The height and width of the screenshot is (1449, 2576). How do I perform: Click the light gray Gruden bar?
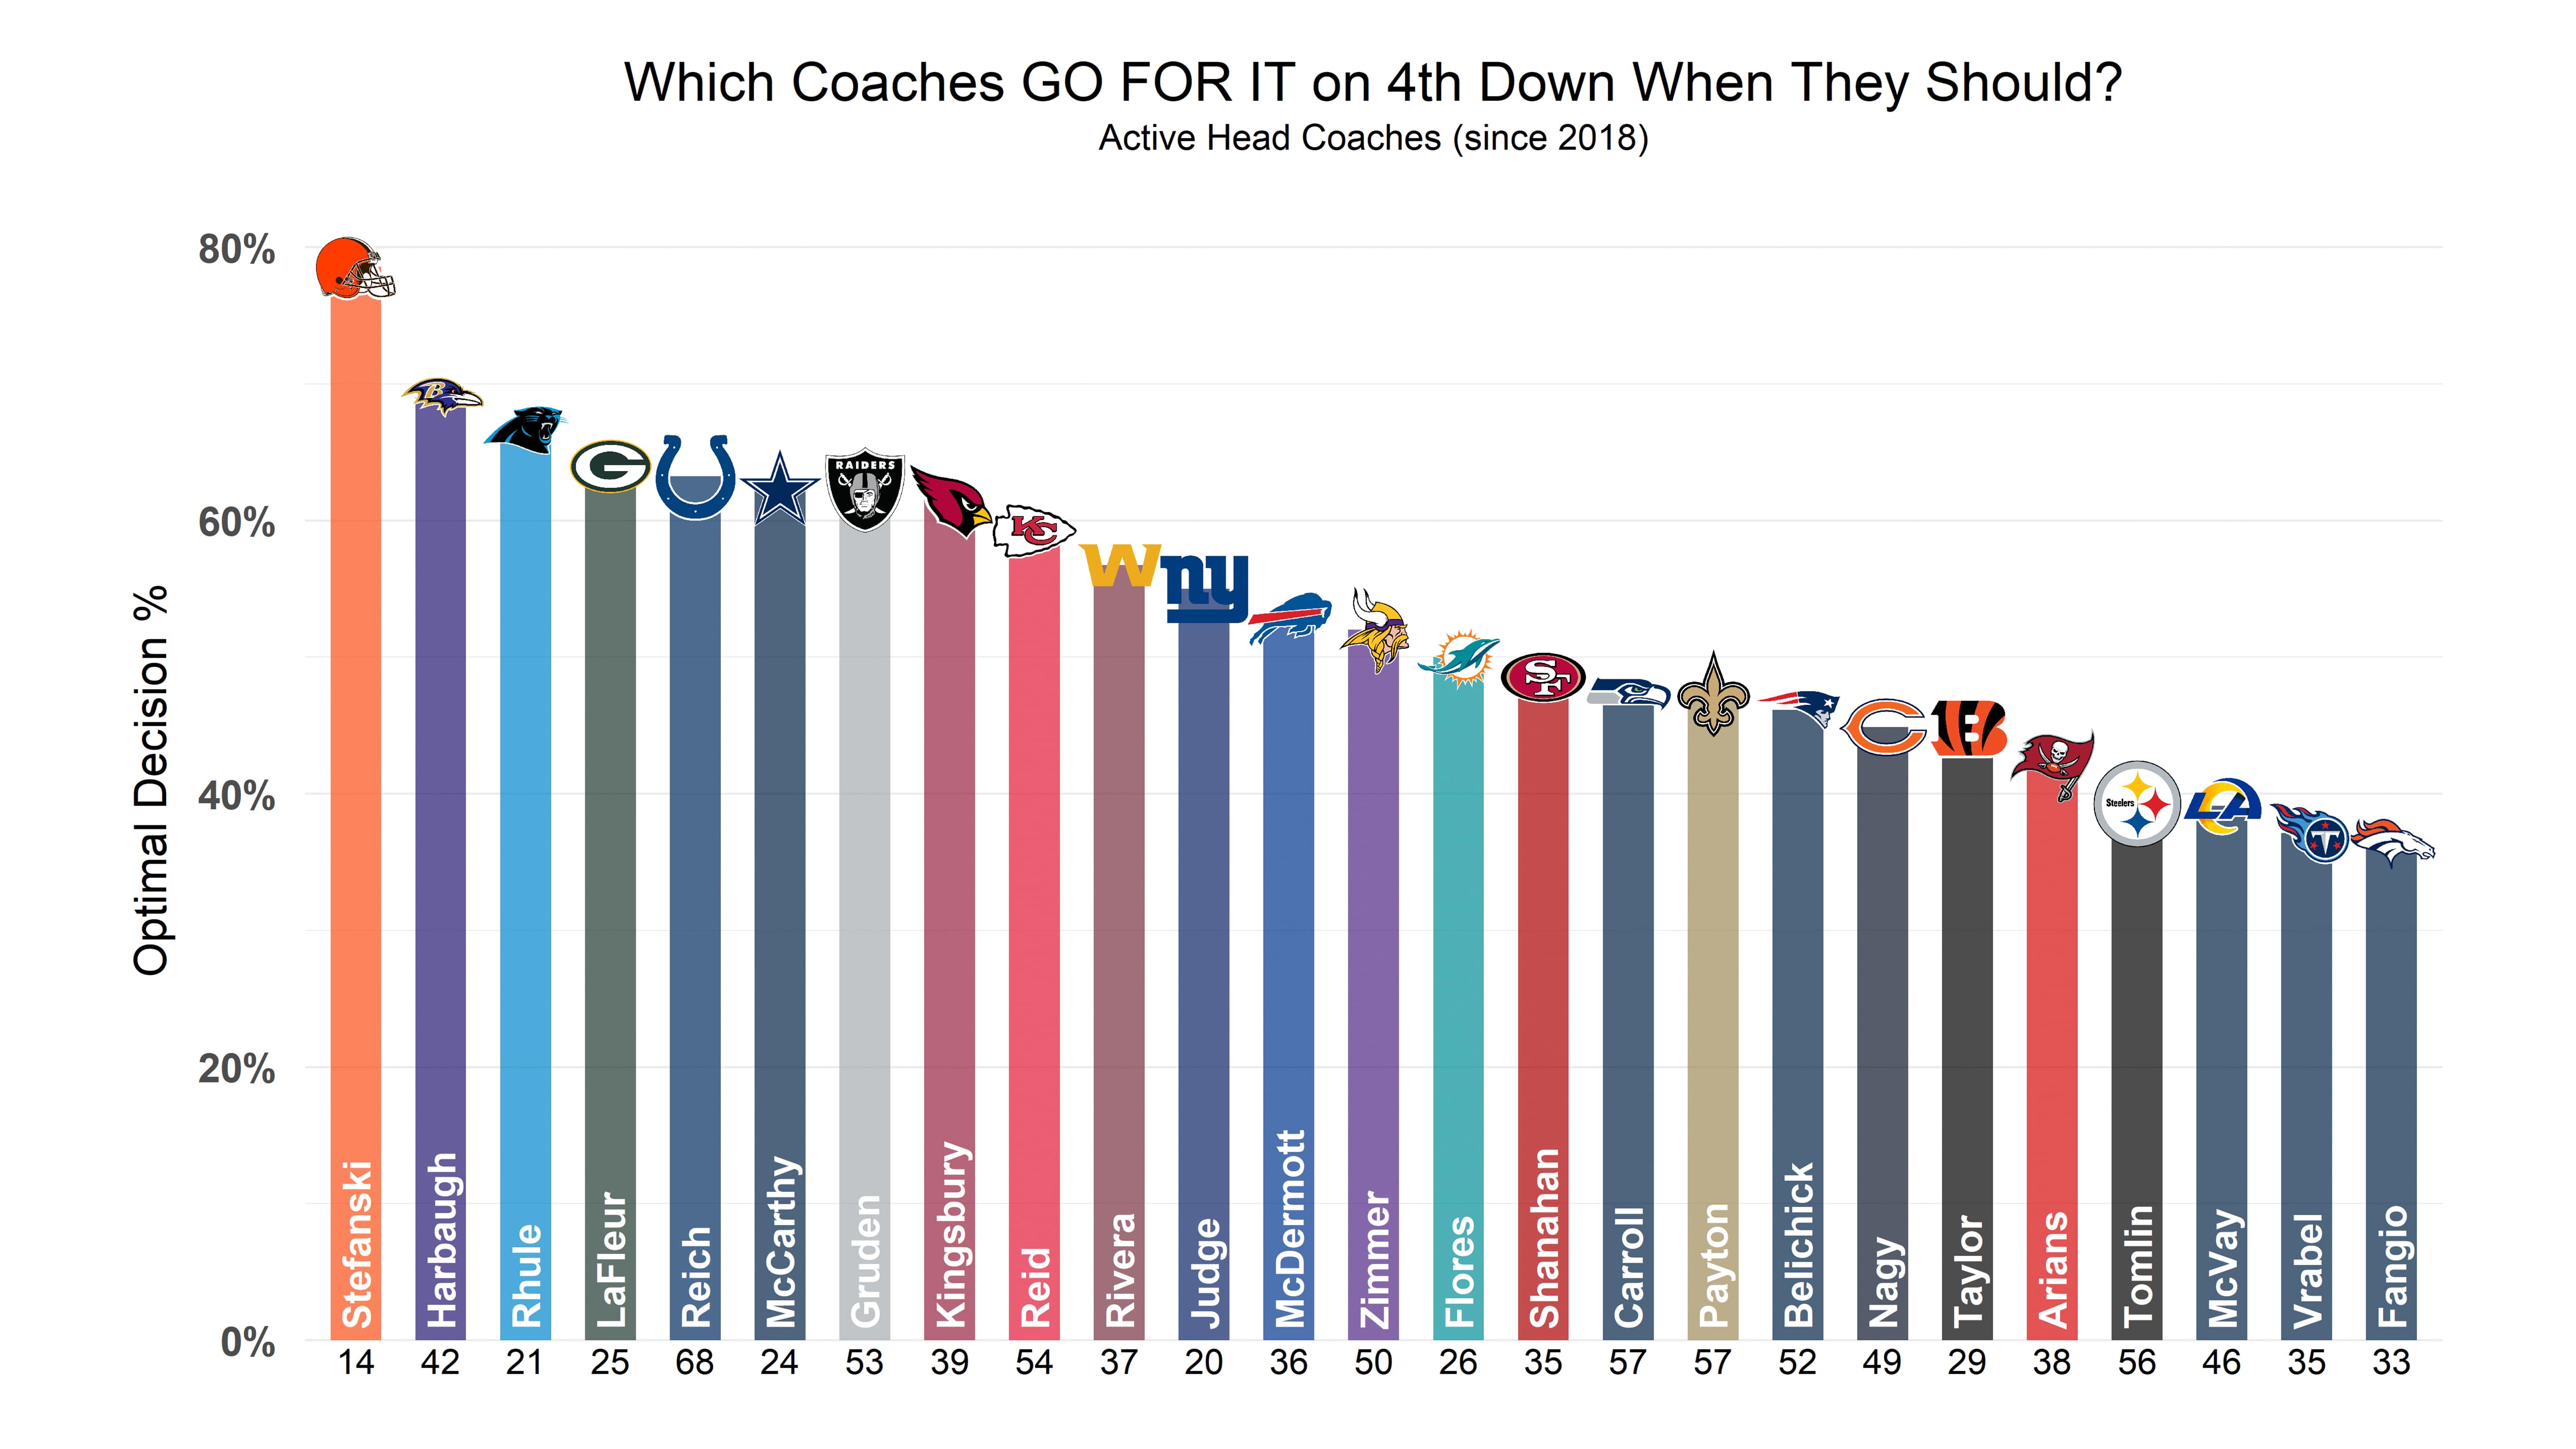point(864,930)
